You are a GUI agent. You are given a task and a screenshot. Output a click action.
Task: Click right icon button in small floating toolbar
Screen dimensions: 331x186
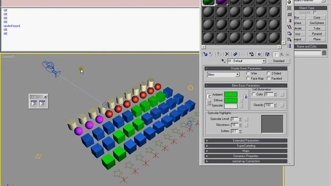pos(42,103)
